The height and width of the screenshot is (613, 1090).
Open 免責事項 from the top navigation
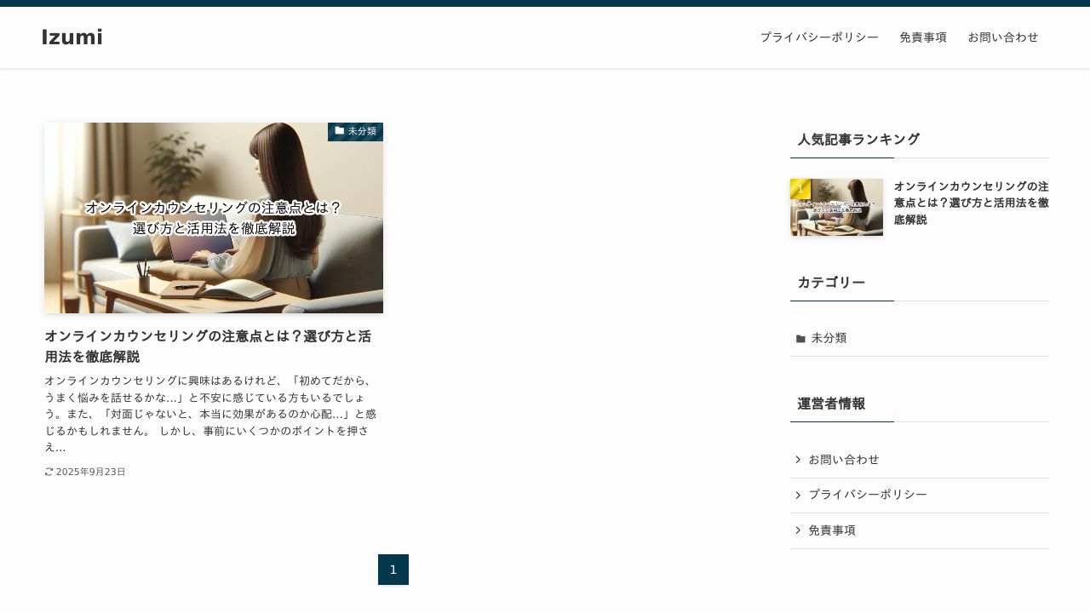pos(923,37)
